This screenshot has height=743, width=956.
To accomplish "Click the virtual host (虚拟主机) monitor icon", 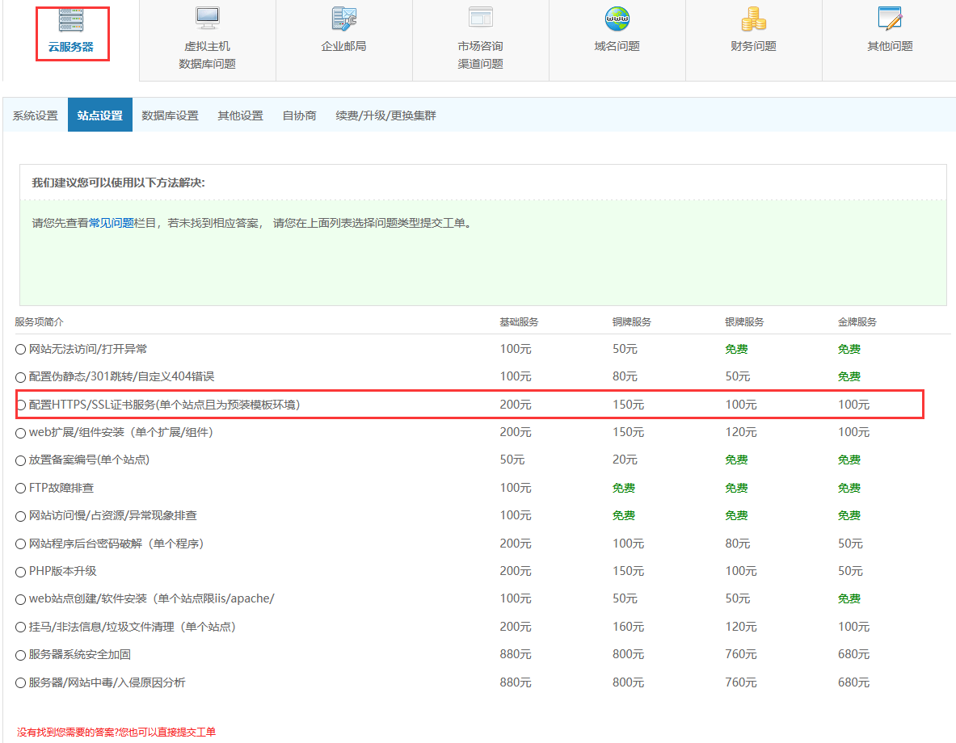I will 207,18.
